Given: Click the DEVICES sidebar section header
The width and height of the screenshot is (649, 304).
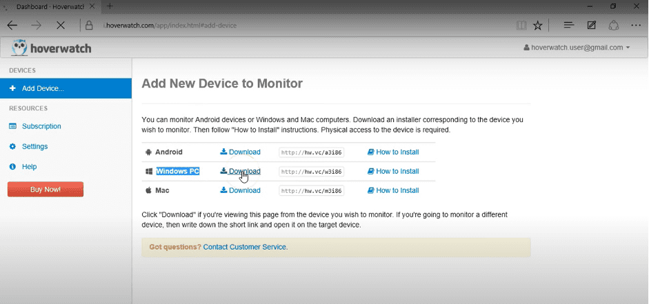Looking at the screenshot, I should [x=22, y=71].
